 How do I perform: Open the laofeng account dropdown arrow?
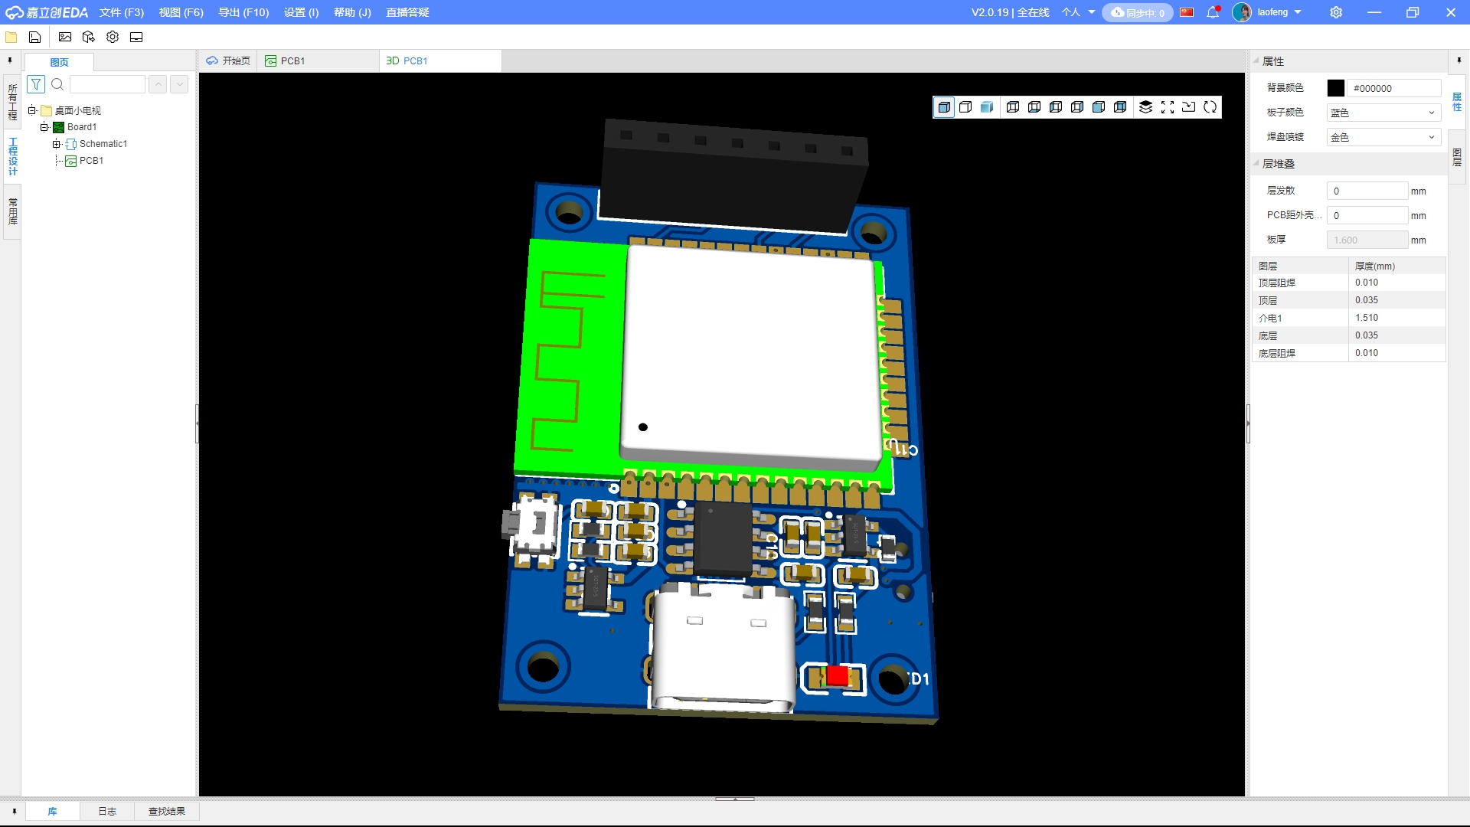tap(1298, 12)
